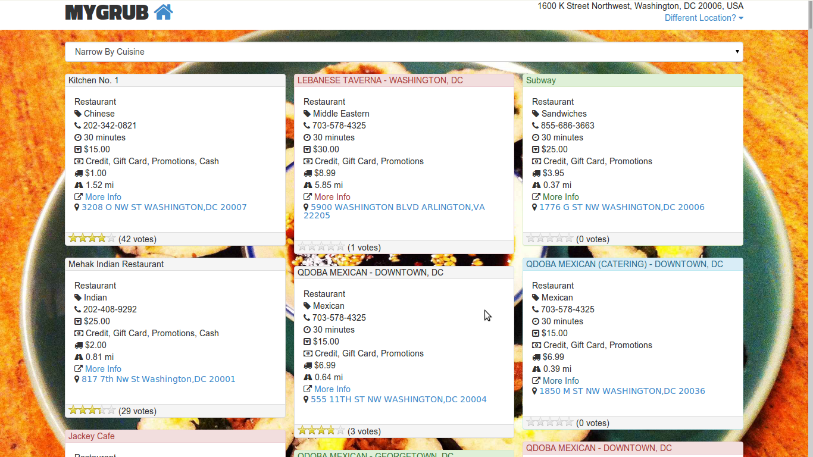Click the cuisine tag icon beside Chinese

pos(78,114)
